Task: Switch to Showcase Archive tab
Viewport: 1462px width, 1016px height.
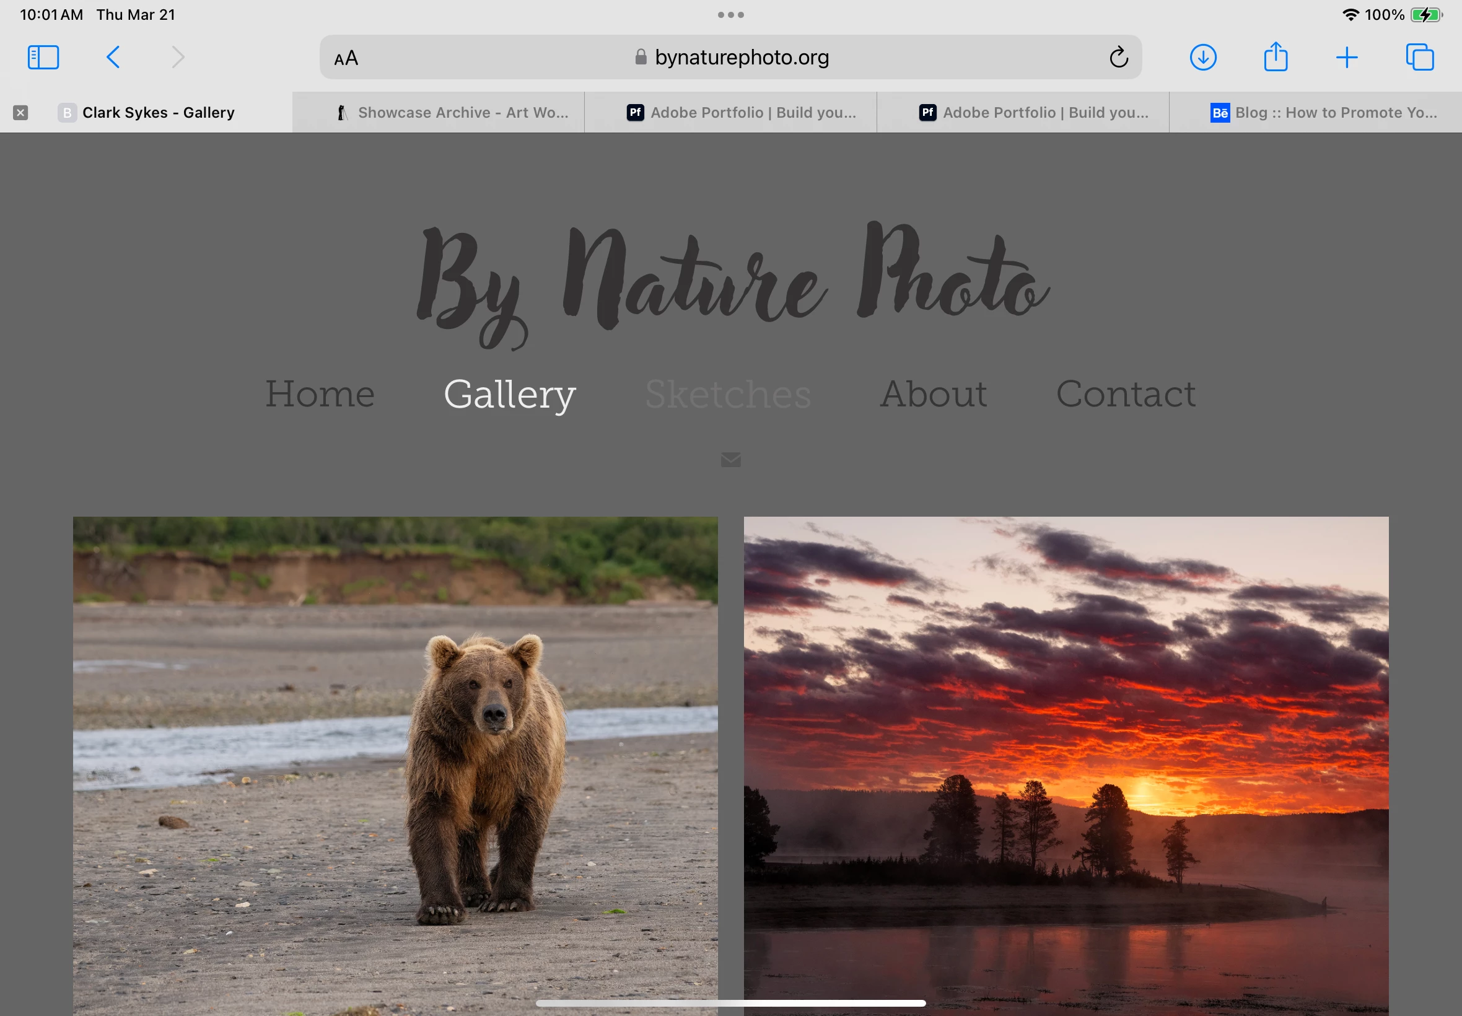Action: click(x=452, y=113)
